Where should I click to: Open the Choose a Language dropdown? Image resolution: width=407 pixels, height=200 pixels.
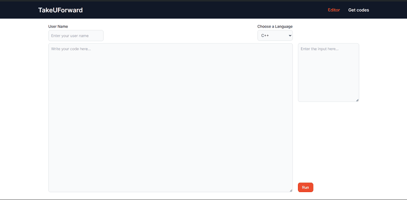point(275,36)
